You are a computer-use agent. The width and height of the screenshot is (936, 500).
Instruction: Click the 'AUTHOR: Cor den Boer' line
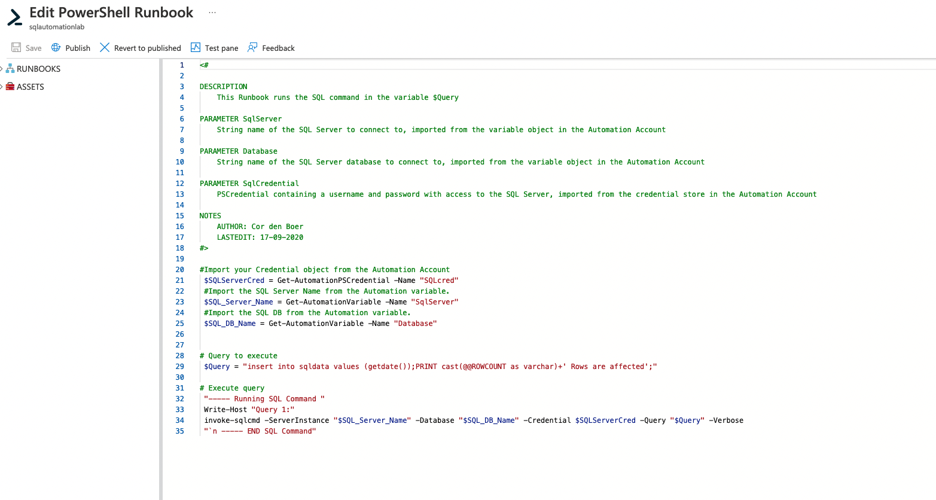[x=260, y=227]
